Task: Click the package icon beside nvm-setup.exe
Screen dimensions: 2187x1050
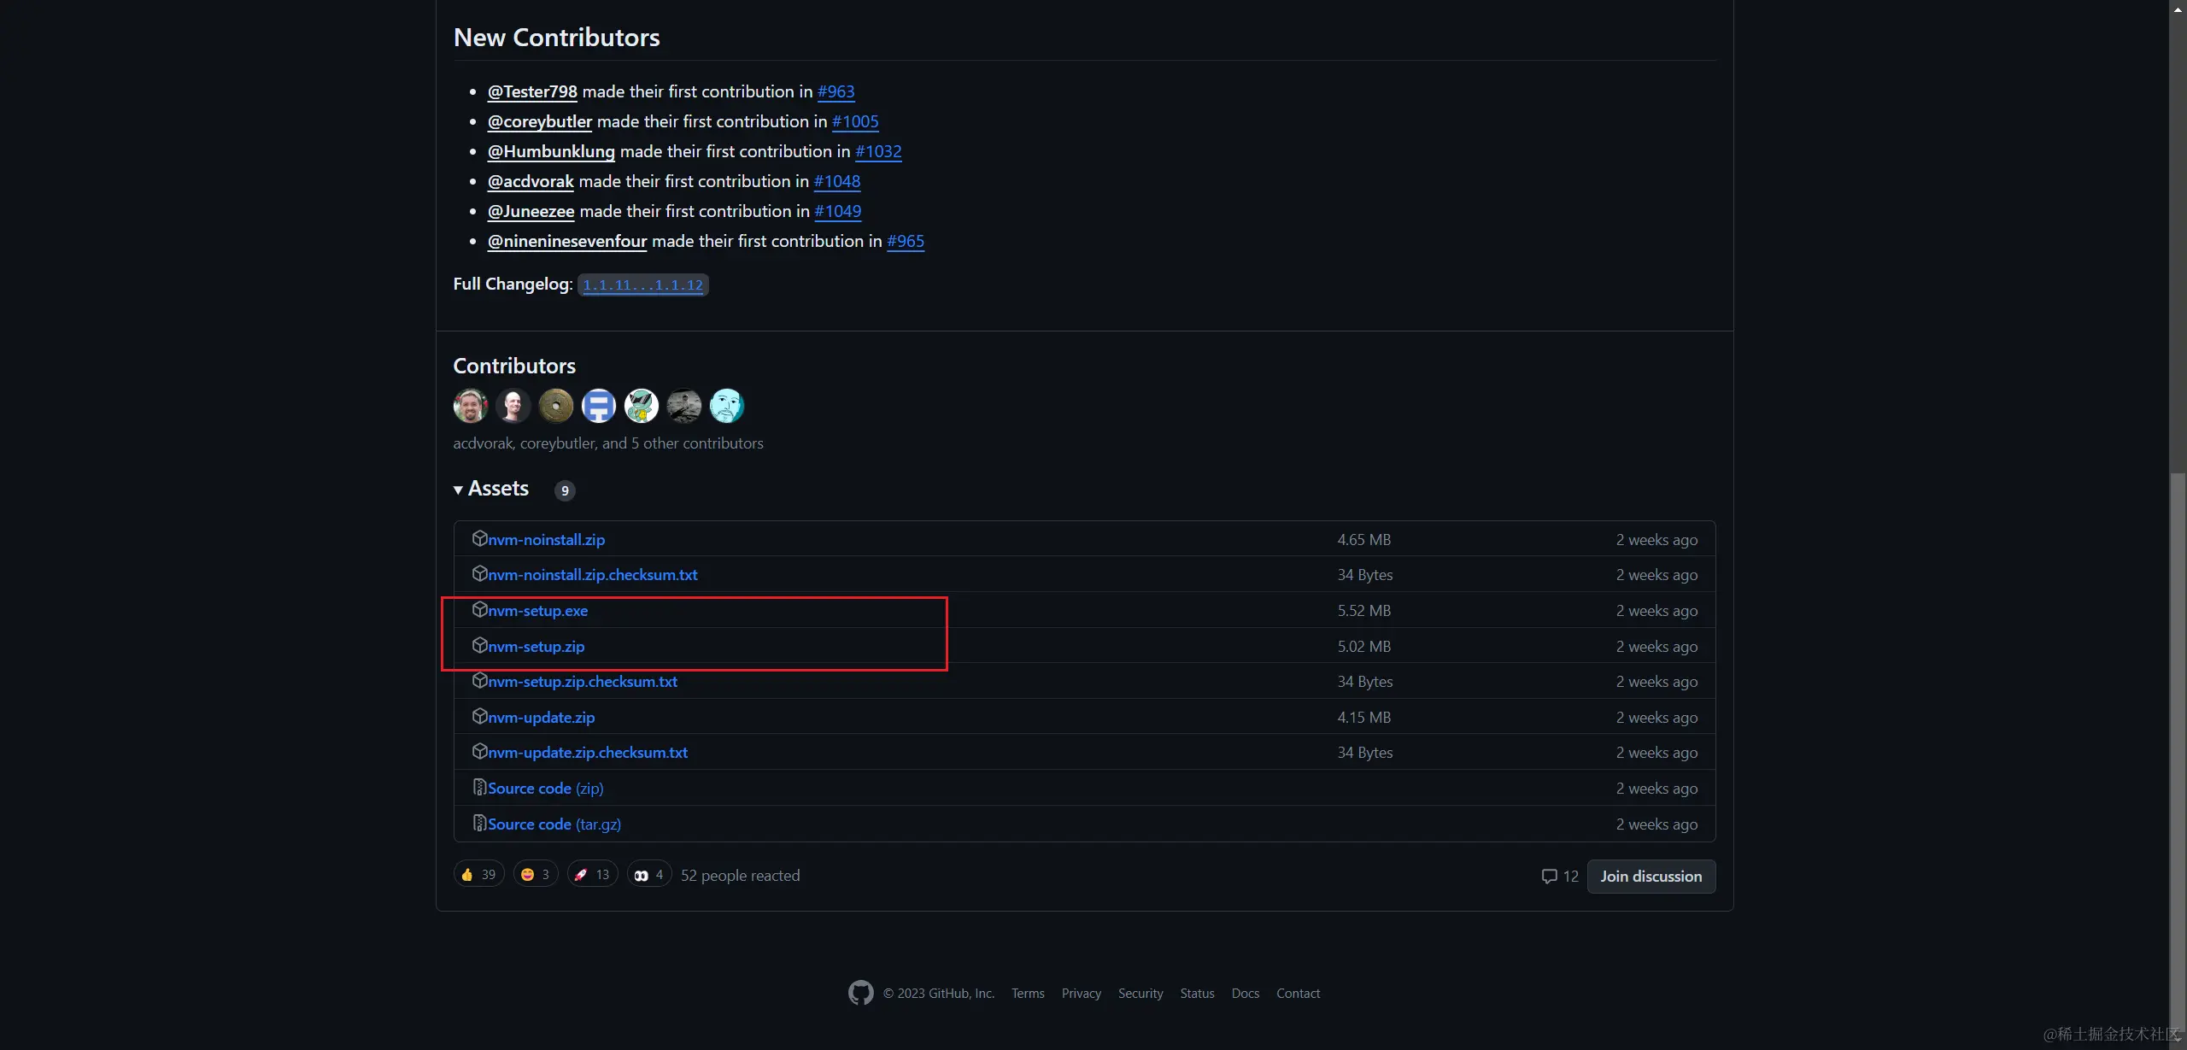Action: coord(479,610)
